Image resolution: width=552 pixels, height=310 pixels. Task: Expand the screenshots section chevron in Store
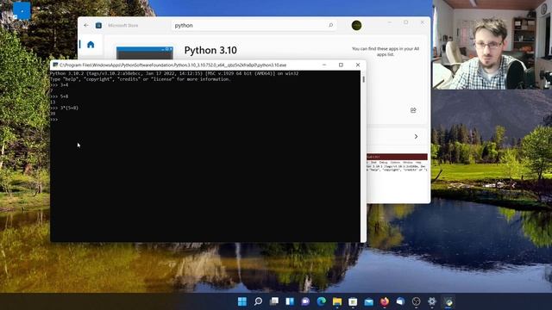click(x=416, y=136)
